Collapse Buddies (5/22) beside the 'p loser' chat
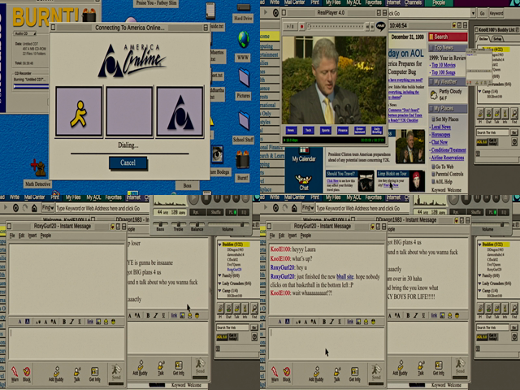520x390 pixels. [219, 245]
